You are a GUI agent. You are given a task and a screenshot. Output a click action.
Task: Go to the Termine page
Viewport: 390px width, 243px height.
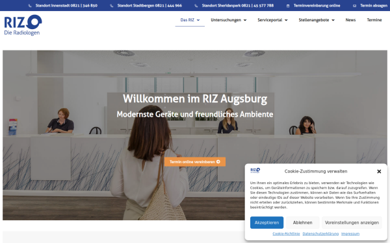[374, 20]
